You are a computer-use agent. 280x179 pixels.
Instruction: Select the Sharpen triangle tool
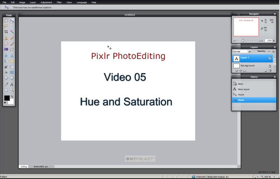click(x=12, y=56)
